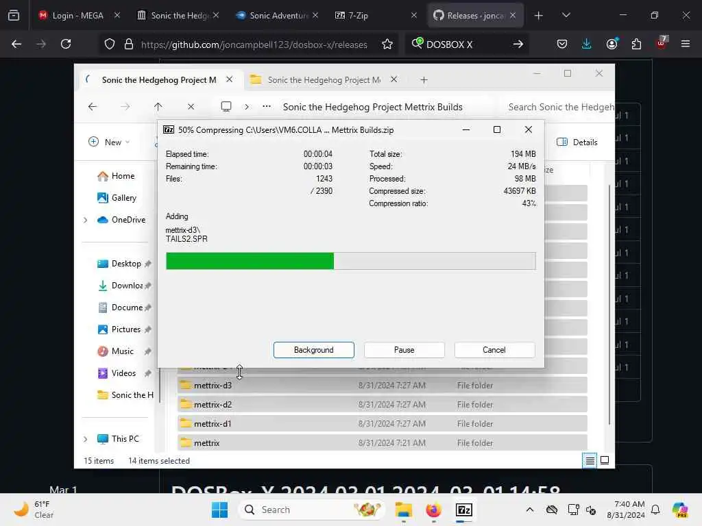Viewport: 702px width, 526px height.
Task: Click the This PC monitor icon in breadcrumb
Action: point(226,106)
